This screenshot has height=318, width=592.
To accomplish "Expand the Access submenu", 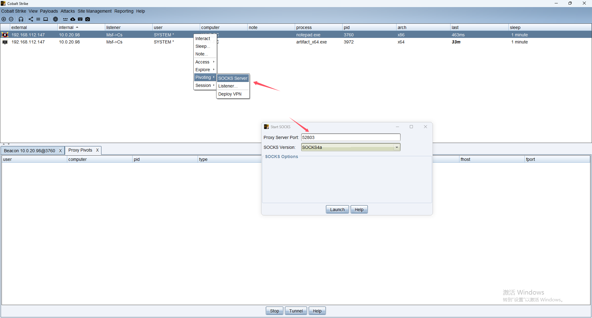I will pos(205,62).
